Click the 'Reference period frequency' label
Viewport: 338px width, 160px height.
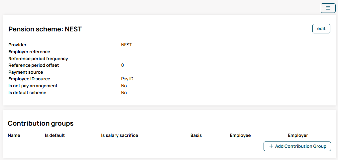(x=38, y=59)
